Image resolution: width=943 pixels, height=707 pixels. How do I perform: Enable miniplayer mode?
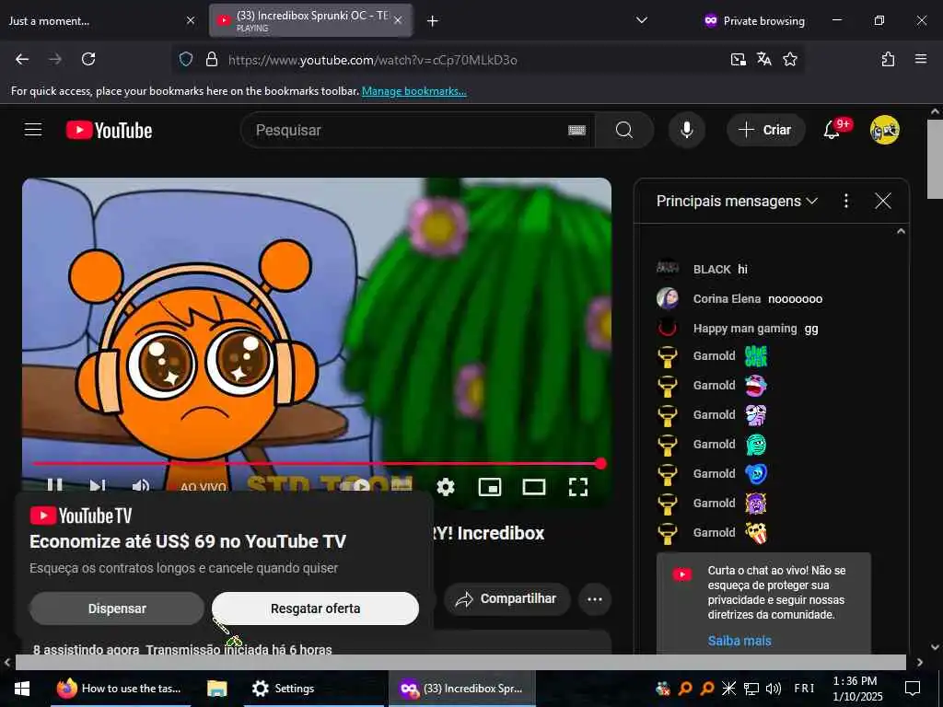pos(490,486)
